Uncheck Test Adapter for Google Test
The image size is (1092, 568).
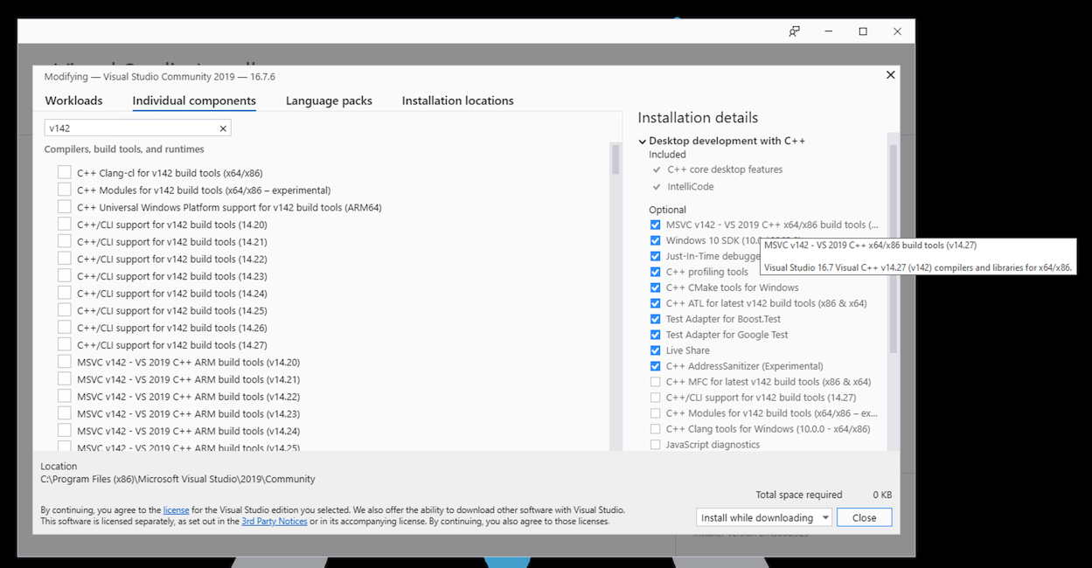[656, 335]
